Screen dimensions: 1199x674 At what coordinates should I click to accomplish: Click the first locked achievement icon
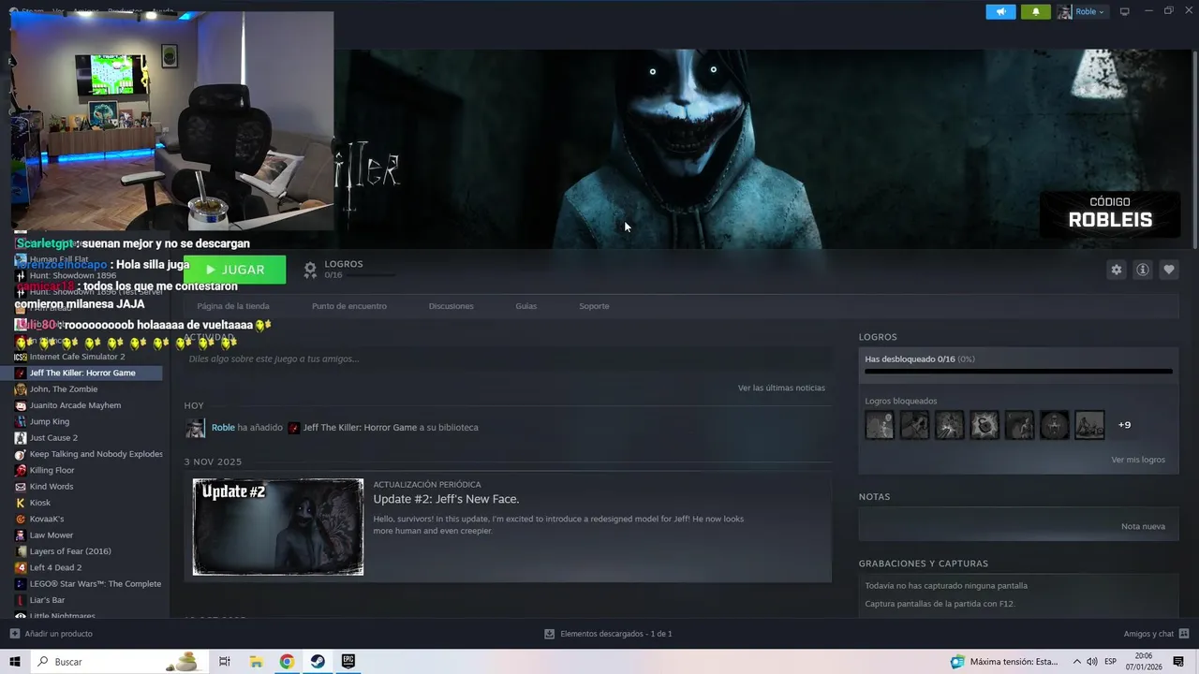tap(880, 425)
